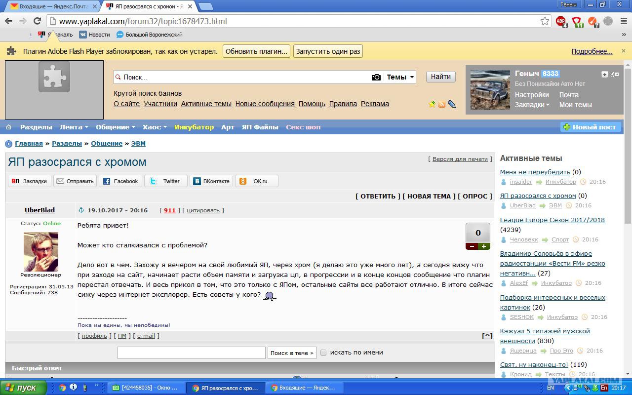Follow the ЭВМ breadcrumb link

(x=138, y=143)
